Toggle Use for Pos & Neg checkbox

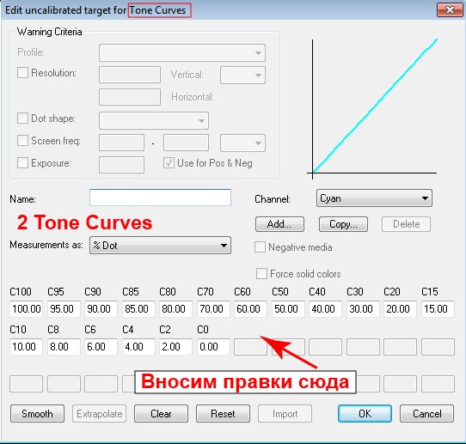[169, 162]
